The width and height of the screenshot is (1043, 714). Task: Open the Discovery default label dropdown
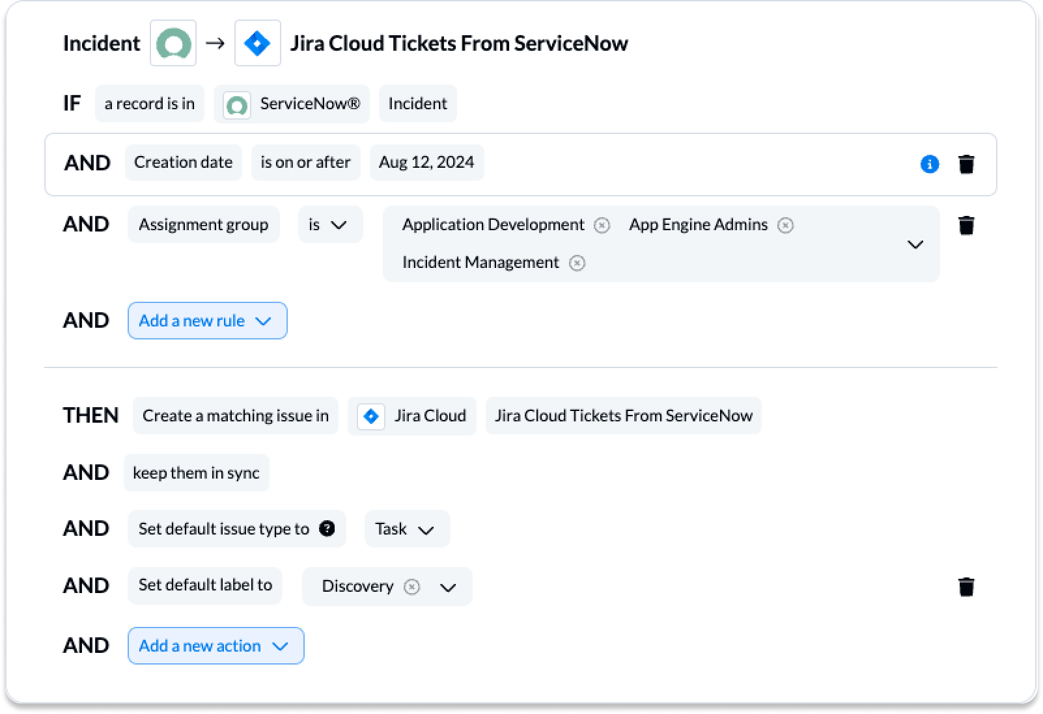coord(448,587)
